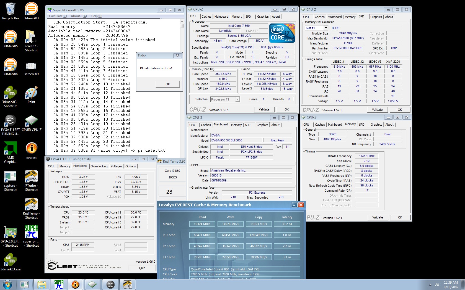Show hidden system tray icons arrow
465x290 pixels.
[x=430, y=285]
